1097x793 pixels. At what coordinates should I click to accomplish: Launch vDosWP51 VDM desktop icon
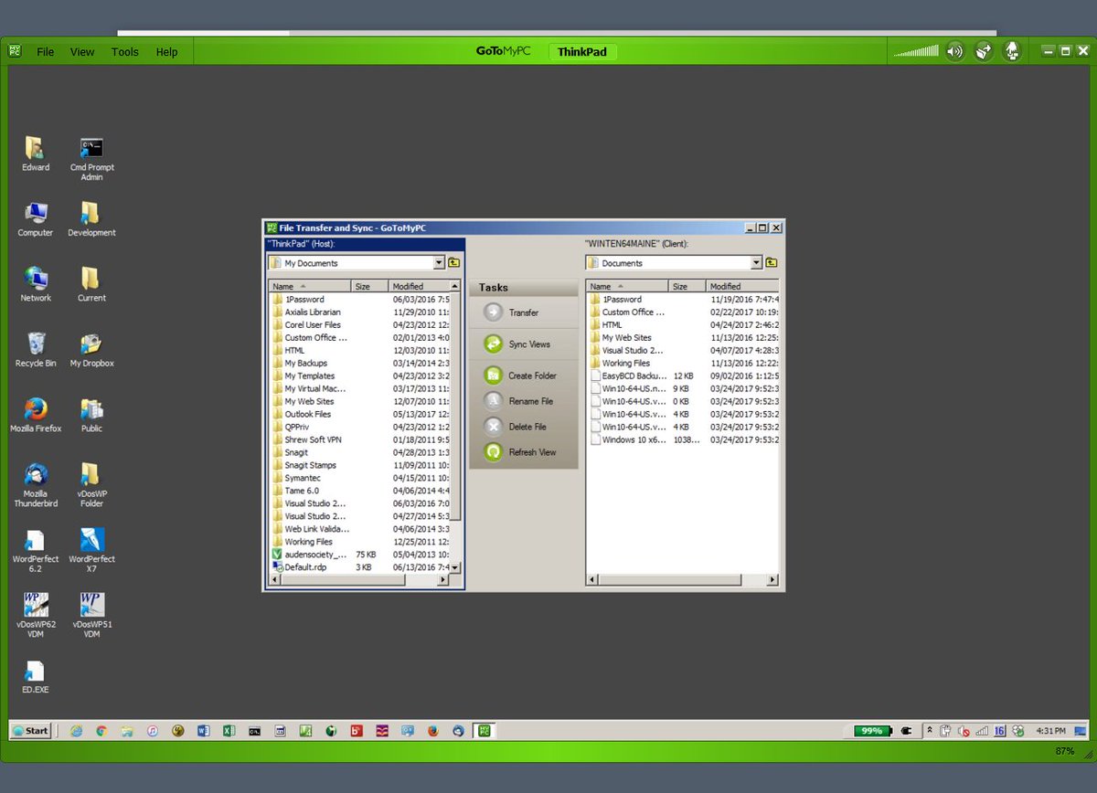click(91, 615)
